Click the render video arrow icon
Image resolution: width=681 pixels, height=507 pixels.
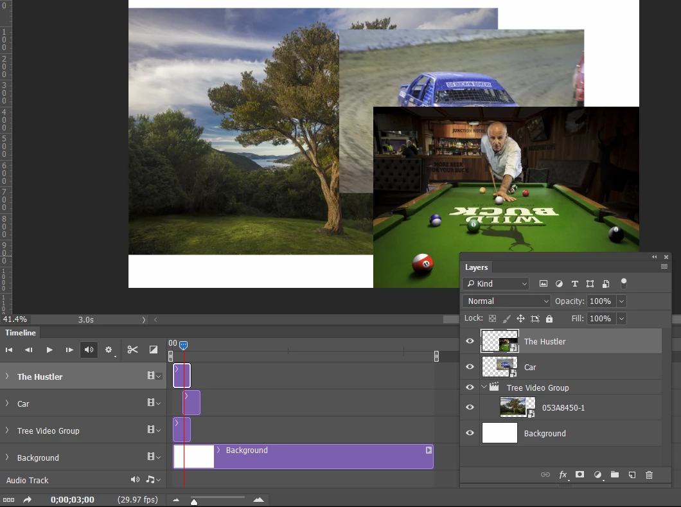point(28,500)
